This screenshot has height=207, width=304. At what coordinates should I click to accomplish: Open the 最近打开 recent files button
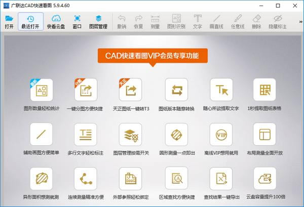(30, 22)
